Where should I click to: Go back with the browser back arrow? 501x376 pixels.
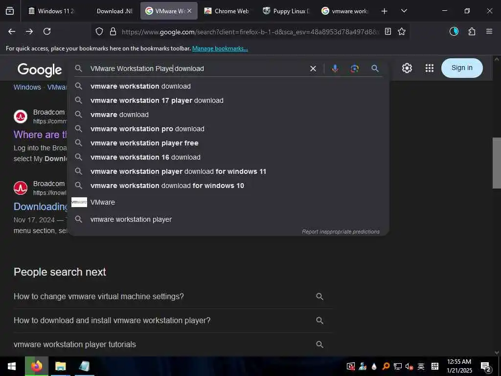click(12, 31)
